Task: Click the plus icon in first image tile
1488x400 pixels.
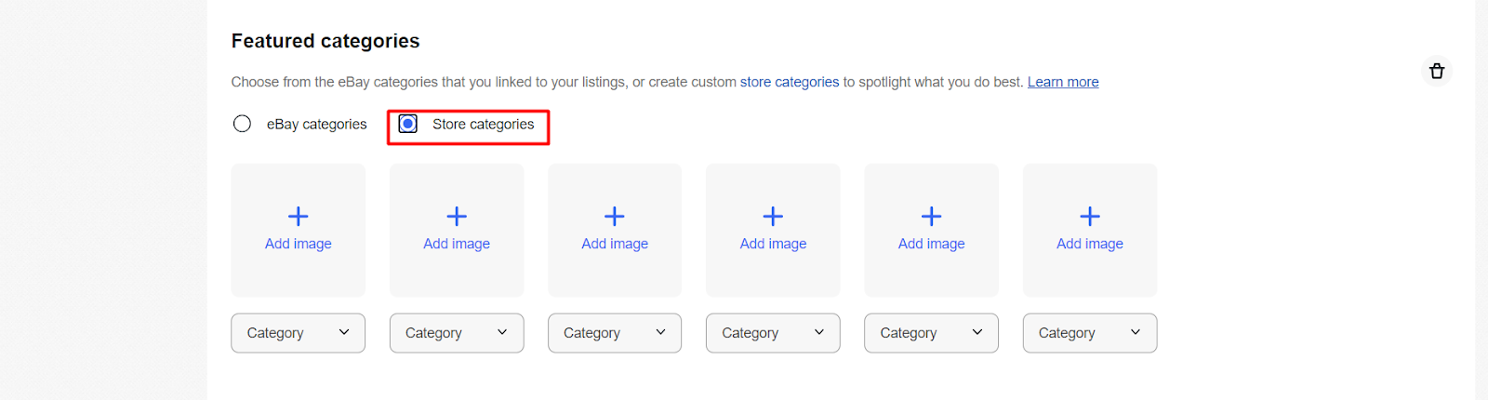Action: 299,217
